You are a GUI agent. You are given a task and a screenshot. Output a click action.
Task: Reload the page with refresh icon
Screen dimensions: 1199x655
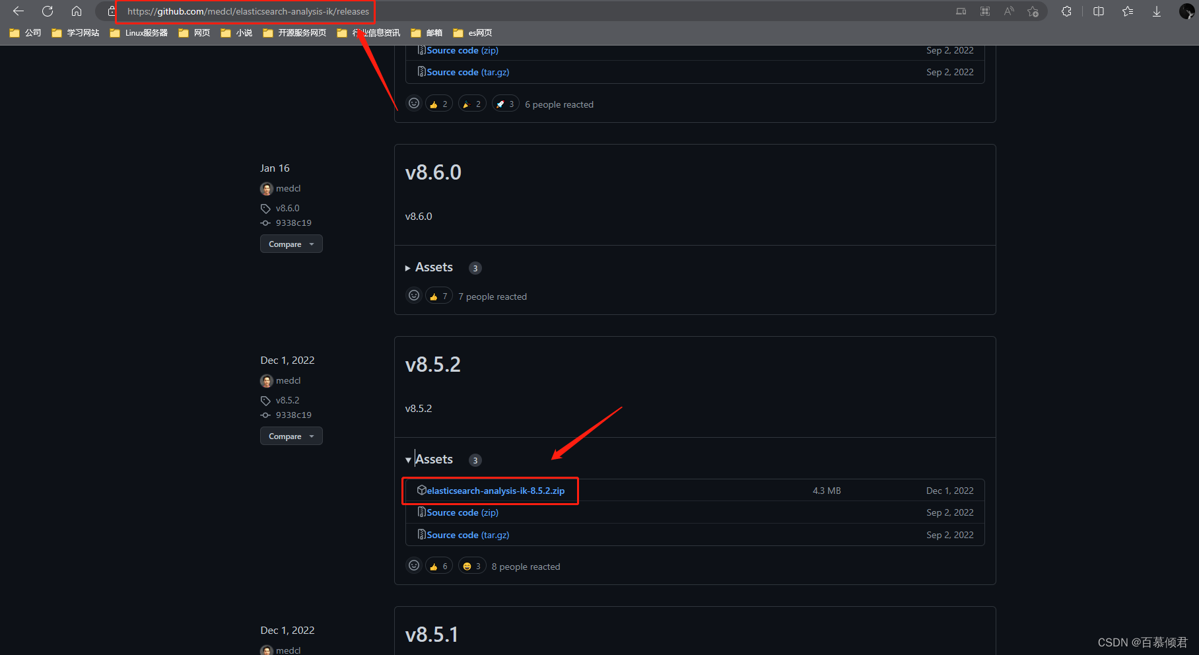pyautogui.click(x=48, y=11)
